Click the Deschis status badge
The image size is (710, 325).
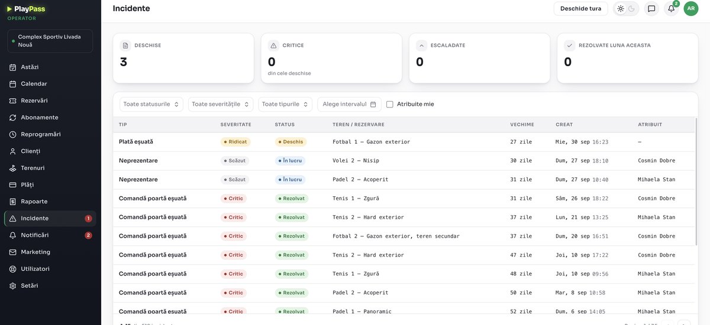[291, 142]
